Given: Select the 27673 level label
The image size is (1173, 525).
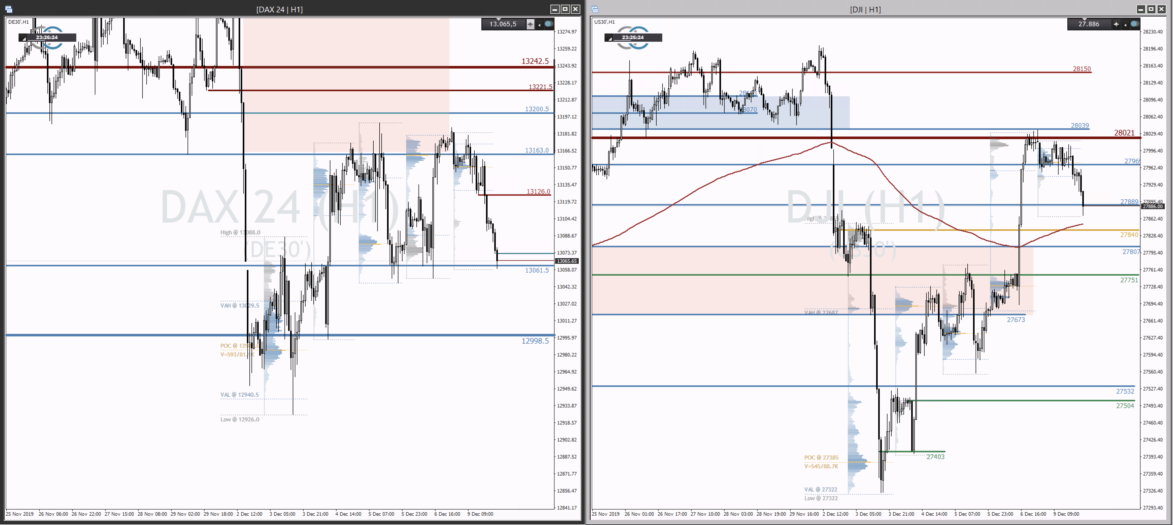Looking at the screenshot, I should 1016,320.
